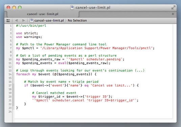Click the file icon in jump bar
The width and height of the screenshot is (181, 127).
click(x=31, y=20)
